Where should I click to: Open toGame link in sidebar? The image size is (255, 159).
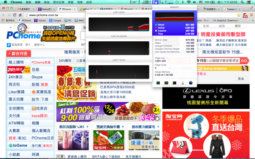(18, 145)
